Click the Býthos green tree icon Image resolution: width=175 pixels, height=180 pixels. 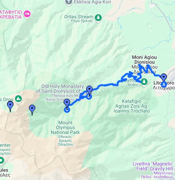click(144, 82)
